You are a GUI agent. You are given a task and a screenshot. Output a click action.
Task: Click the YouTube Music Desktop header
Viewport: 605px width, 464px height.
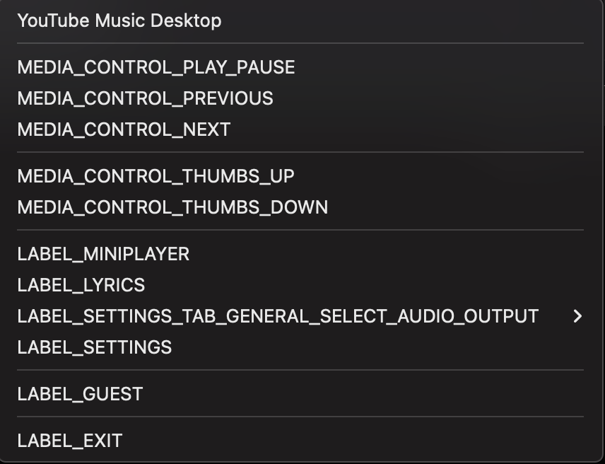120,21
